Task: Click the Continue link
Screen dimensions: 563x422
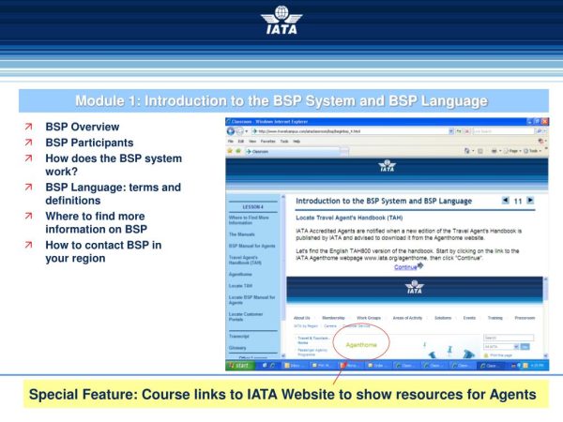Action: pos(405,266)
